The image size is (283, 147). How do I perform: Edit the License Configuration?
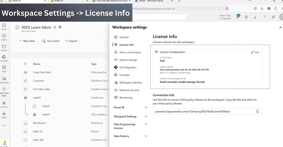pos(255,52)
